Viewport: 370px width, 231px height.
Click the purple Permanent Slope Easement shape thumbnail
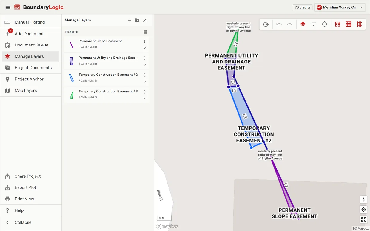coord(71,44)
